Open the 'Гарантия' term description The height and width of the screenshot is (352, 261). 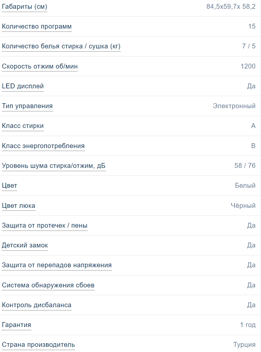(x=17, y=325)
